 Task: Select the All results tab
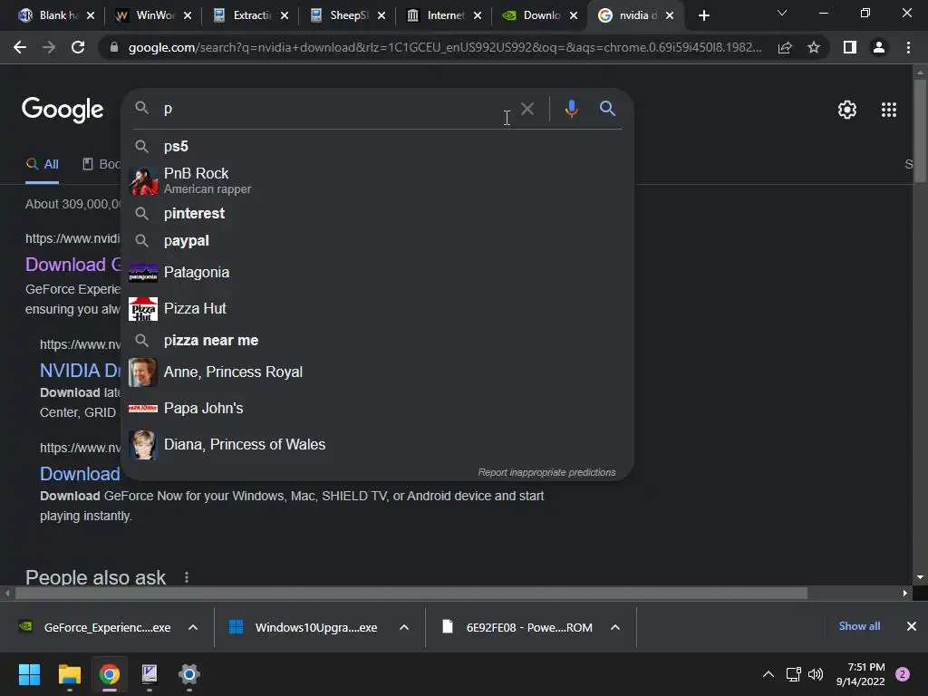tap(42, 165)
